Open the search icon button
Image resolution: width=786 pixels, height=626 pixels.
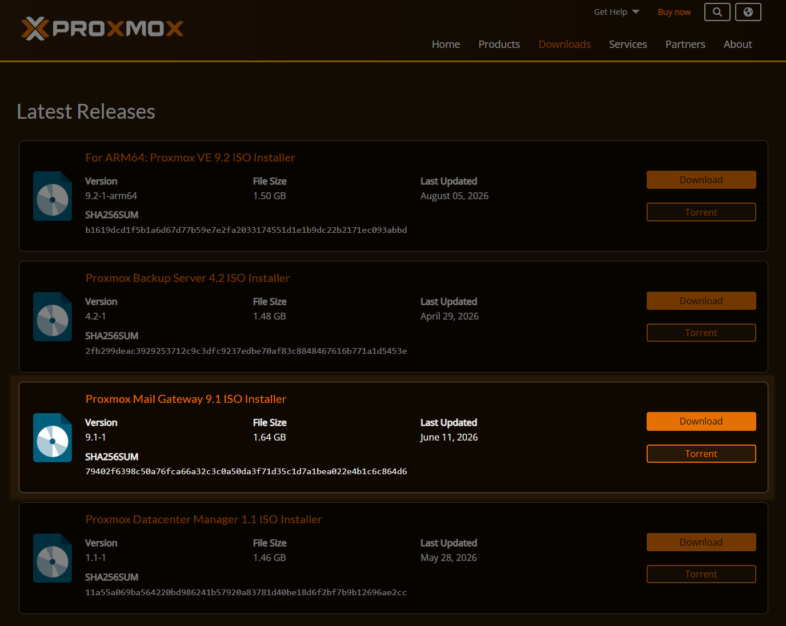tap(717, 12)
